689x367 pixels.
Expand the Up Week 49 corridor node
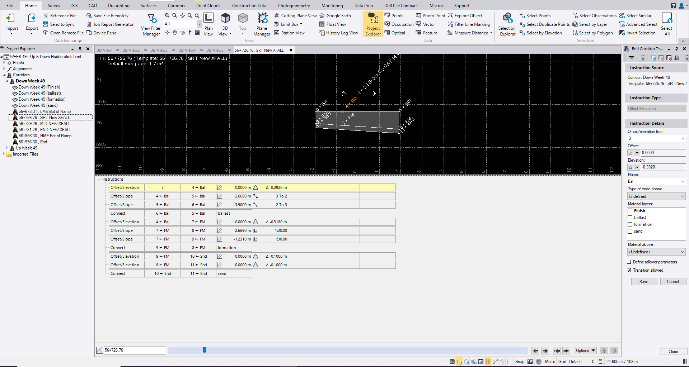tap(7, 148)
